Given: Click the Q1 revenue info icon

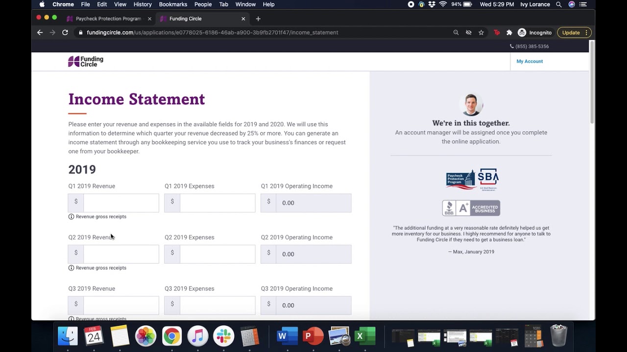Looking at the screenshot, I should [x=71, y=217].
